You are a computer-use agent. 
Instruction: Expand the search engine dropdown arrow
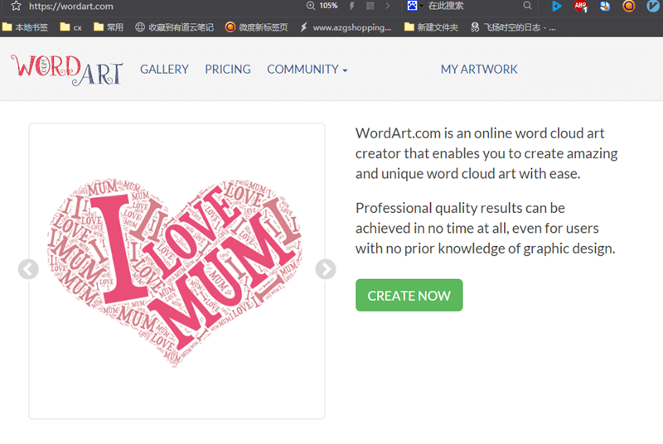(421, 6)
